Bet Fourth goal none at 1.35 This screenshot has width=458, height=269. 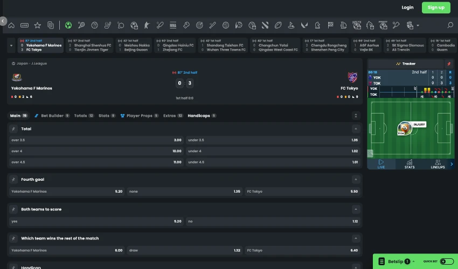point(185,192)
